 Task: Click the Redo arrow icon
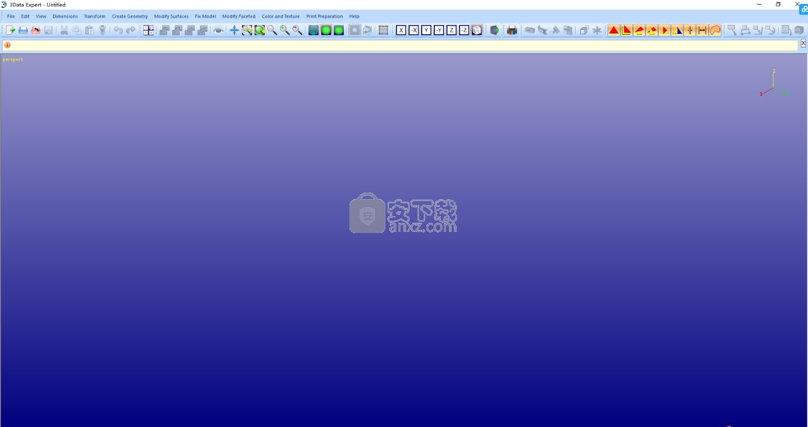click(131, 30)
